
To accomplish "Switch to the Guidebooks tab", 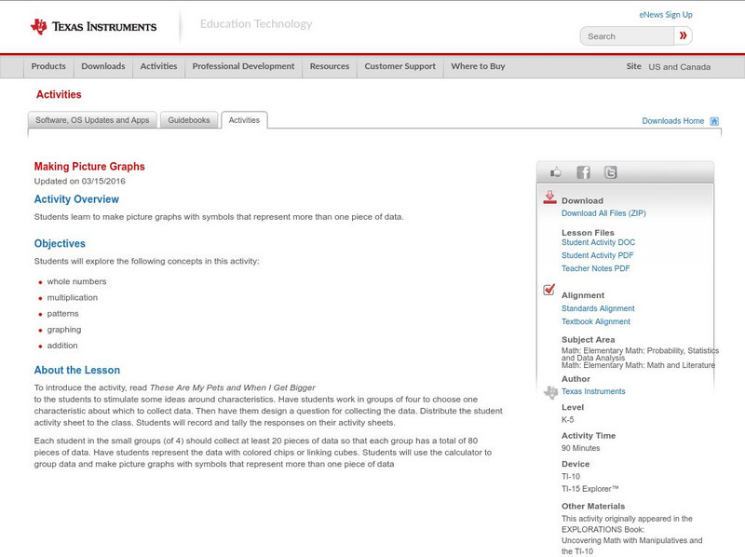I will tap(186, 119).
